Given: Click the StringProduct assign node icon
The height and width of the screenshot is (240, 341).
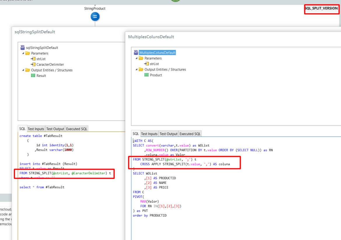Looking at the screenshot, I should tap(95, 17).
